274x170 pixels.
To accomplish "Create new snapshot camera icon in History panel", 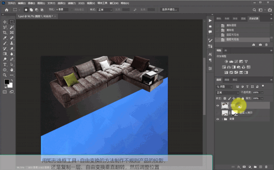I will [260, 45].
